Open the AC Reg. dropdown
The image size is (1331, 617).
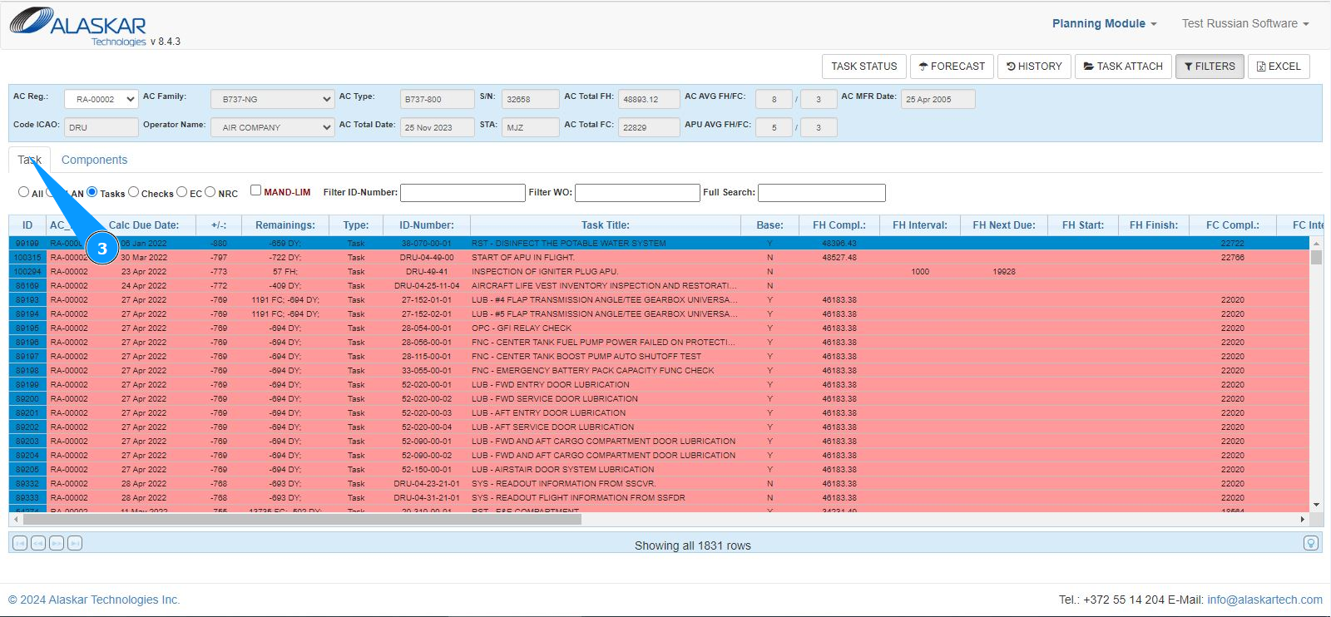pos(101,99)
